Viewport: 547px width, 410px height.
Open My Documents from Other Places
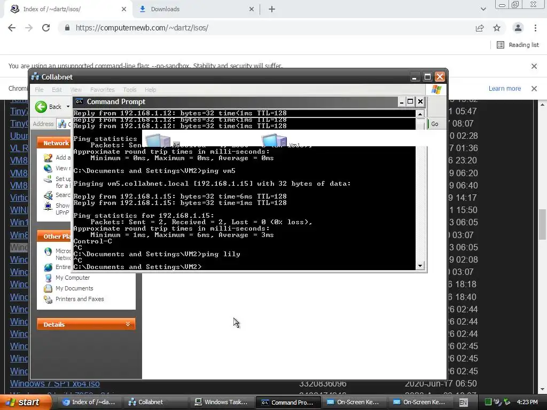click(74, 288)
